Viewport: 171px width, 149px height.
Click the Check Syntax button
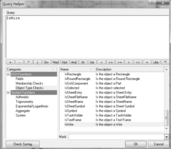tap(22, 144)
